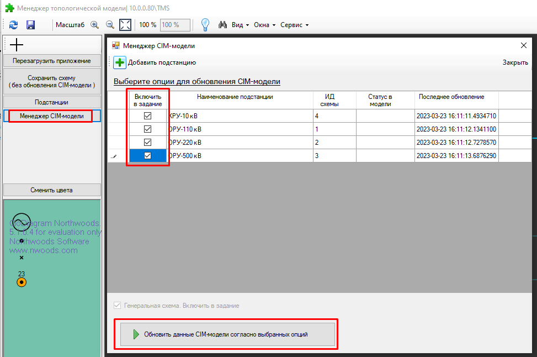Toggle the ОРУ-110 кВ checkbox
This screenshot has width=537, height=357.
(147, 129)
